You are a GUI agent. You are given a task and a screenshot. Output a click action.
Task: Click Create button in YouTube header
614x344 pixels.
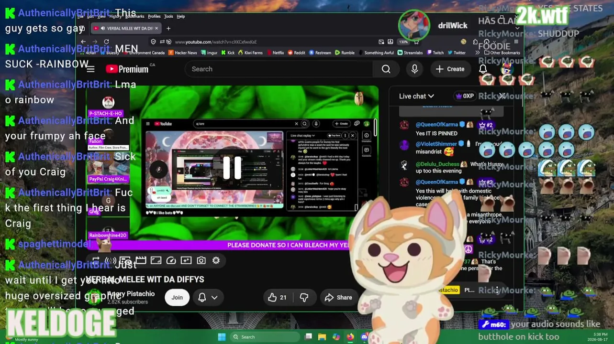click(x=450, y=69)
